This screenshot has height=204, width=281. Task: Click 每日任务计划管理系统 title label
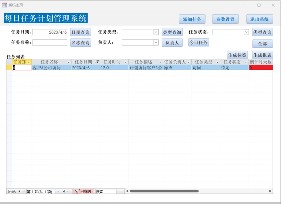click(46, 18)
